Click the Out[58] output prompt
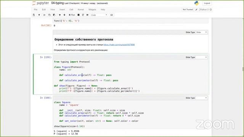Image resolution: width=244 pixels, height=137 pixels. point(47,25)
